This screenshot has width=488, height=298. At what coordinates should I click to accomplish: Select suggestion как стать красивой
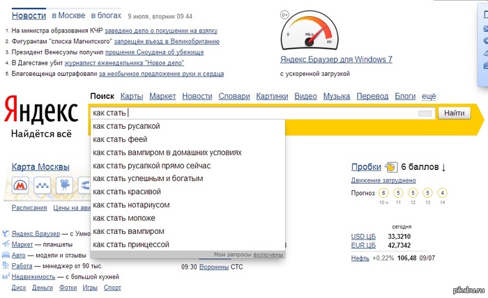pos(188,191)
